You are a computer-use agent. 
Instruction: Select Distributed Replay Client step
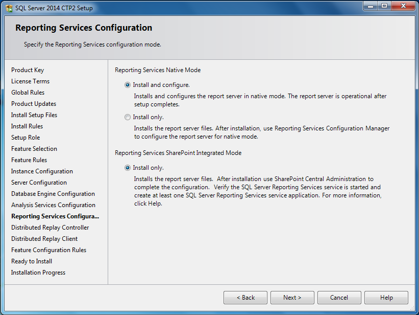[44, 239]
